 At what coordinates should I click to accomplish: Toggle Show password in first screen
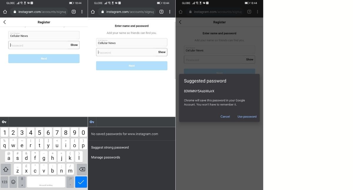coord(74,45)
